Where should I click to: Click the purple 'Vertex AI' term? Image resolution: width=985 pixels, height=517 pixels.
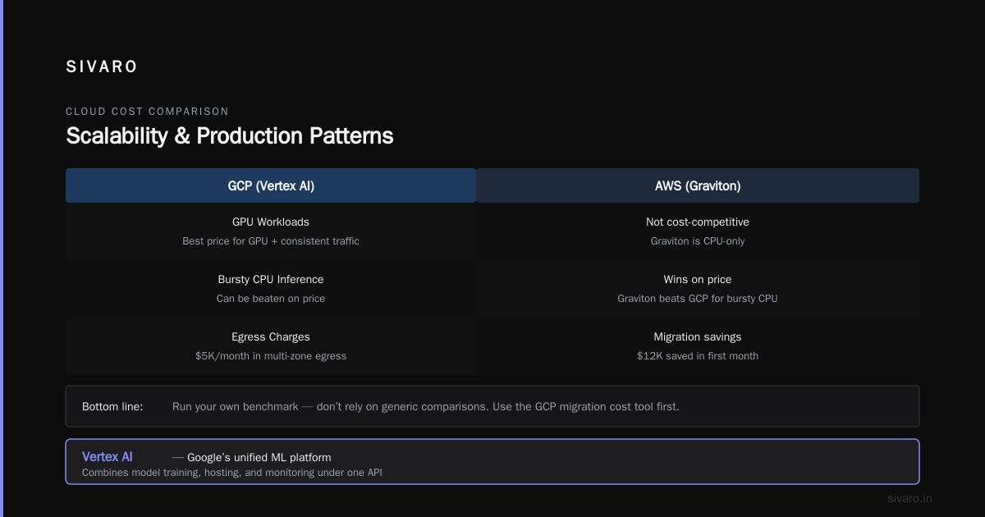[108, 457]
